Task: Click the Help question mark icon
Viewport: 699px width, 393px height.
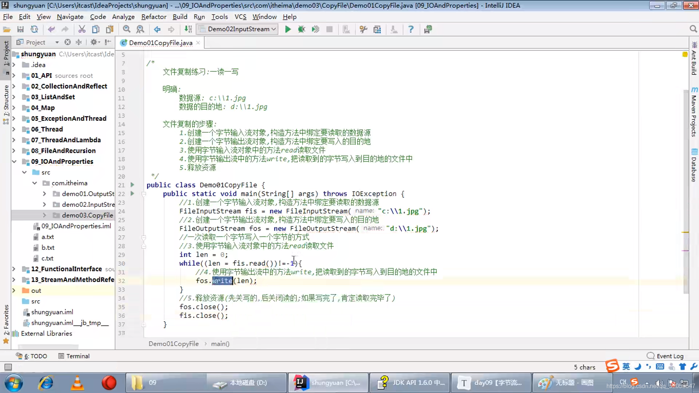Action: point(411,29)
